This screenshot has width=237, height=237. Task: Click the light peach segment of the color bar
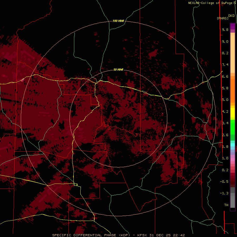pyautogui.click(x=233, y=54)
